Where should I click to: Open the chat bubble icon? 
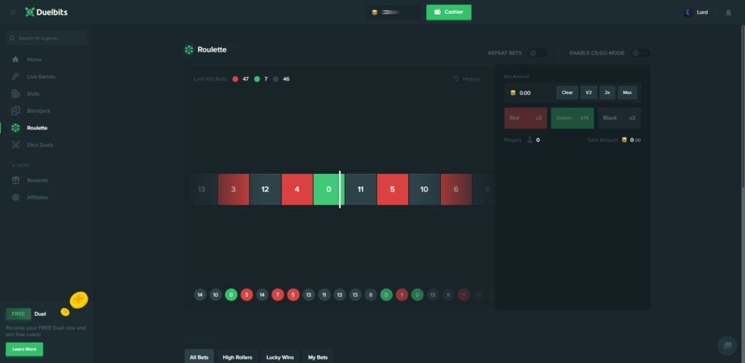tap(727, 346)
